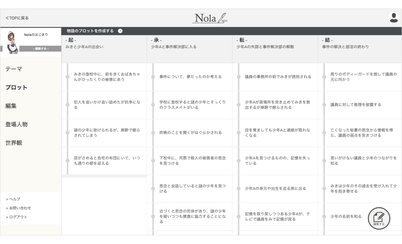Select the card 少年Aを見つけるものの、記憶を失っている

(275, 161)
